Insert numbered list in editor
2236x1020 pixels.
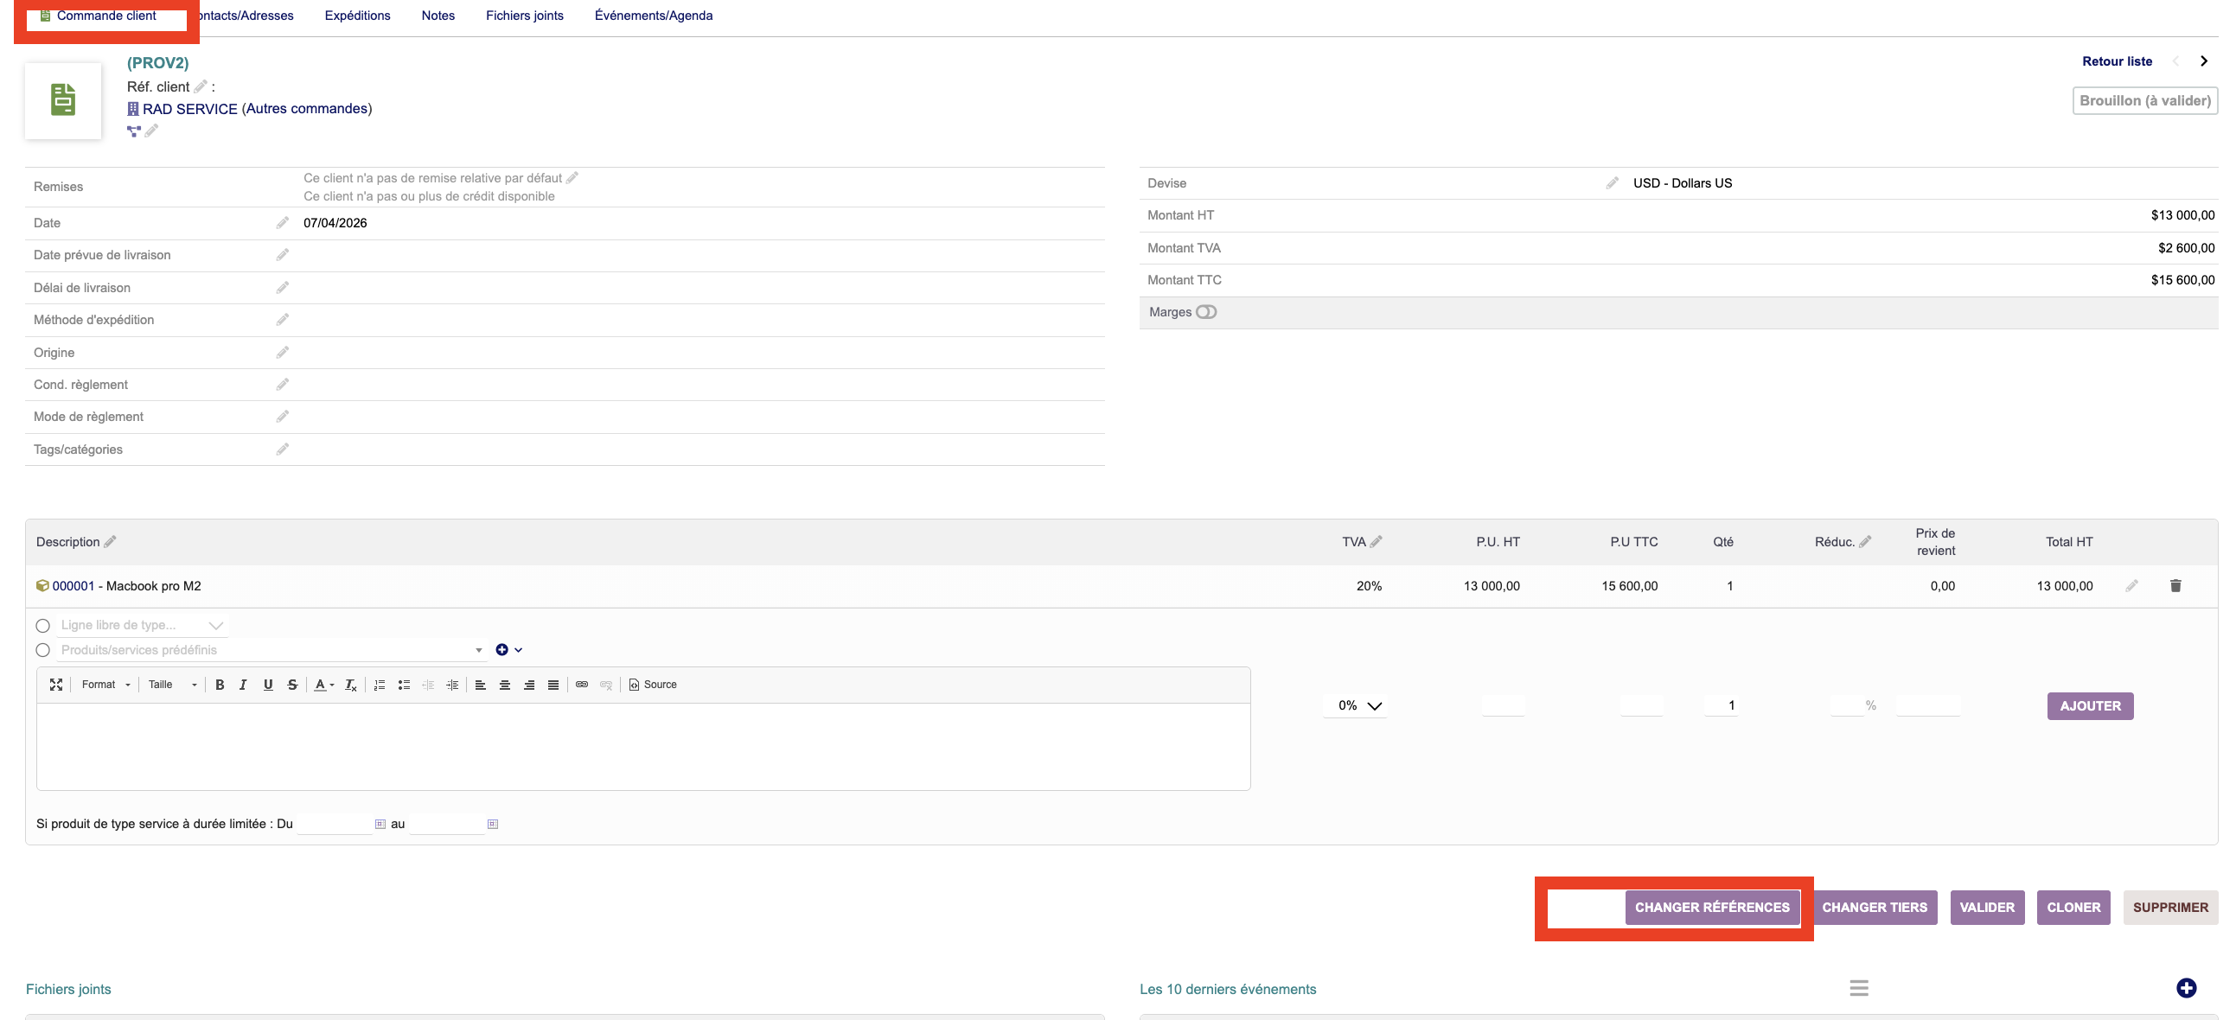point(380,685)
